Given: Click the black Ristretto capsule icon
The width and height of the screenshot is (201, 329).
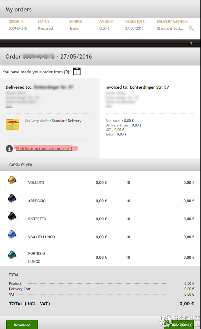Looking at the screenshot, I should point(12,216).
